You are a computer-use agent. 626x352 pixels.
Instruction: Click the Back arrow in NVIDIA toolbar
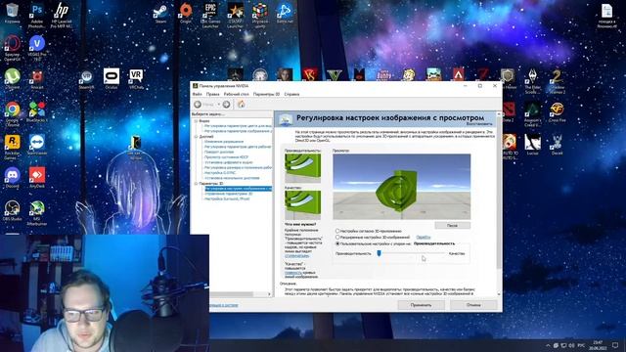198,105
